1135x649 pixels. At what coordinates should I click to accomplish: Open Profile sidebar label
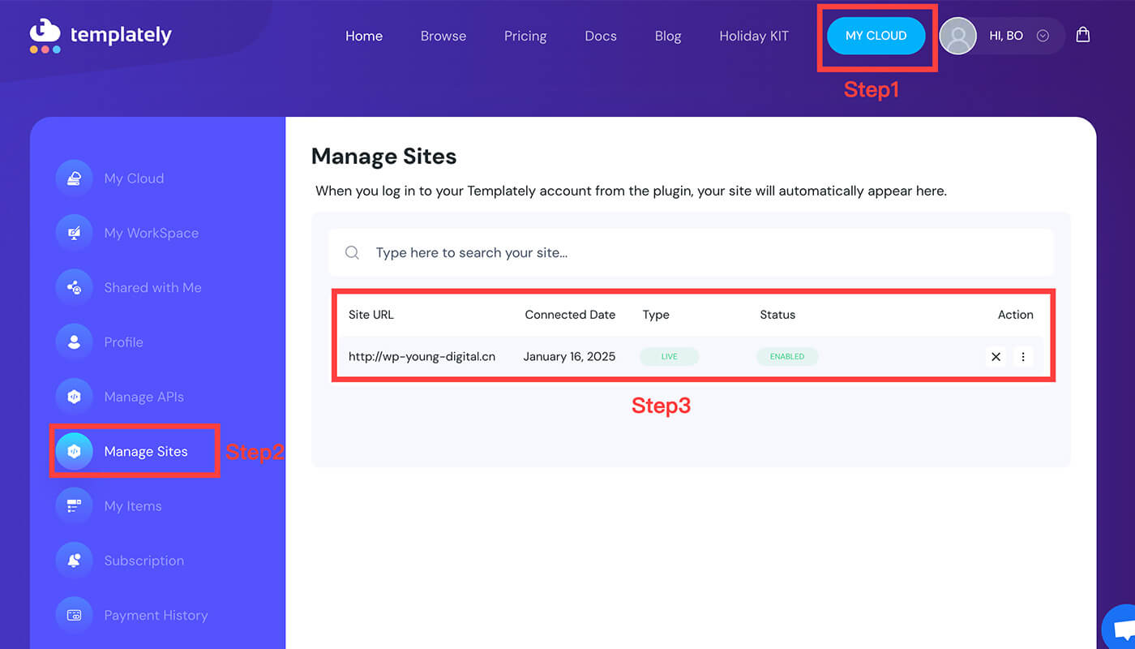pyautogui.click(x=123, y=342)
